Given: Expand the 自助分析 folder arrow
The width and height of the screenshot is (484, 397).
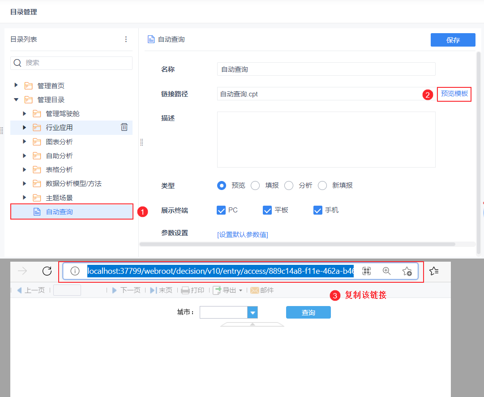Looking at the screenshot, I should (24, 155).
